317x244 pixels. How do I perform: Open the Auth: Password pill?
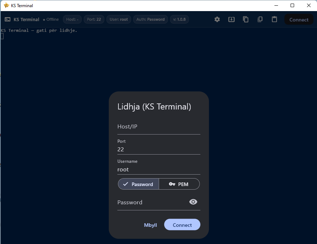pyautogui.click(x=150, y=19)
